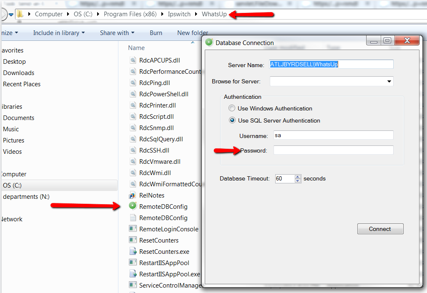Click New folder in the toolbar

click(x=193, y=33)
